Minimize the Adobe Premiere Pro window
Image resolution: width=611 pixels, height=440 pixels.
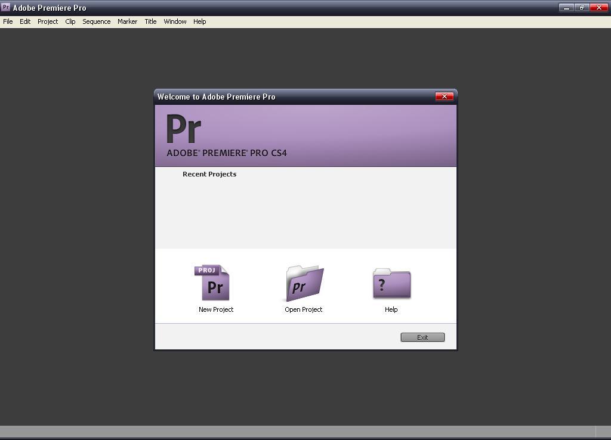click(x=566, y=8)
